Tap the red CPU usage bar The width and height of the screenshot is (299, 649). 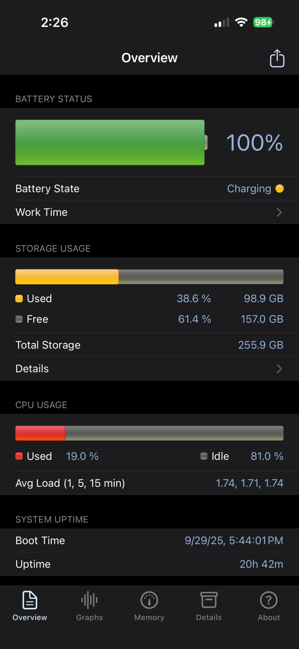[40, 433]
